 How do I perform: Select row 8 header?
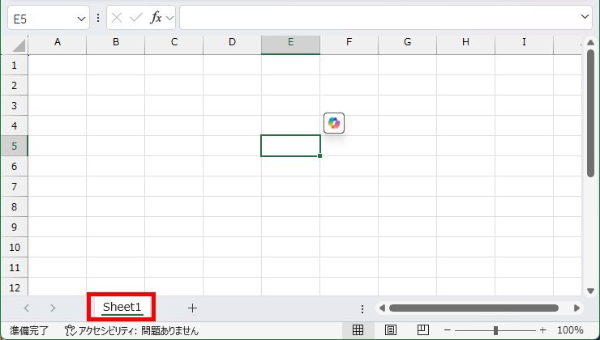15,206
